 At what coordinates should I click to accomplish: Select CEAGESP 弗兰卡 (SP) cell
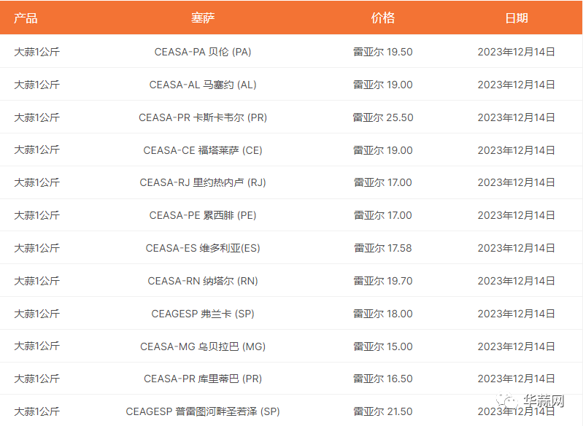(203, 314)
